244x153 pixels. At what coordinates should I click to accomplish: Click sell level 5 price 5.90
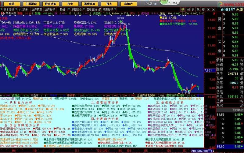235,14
